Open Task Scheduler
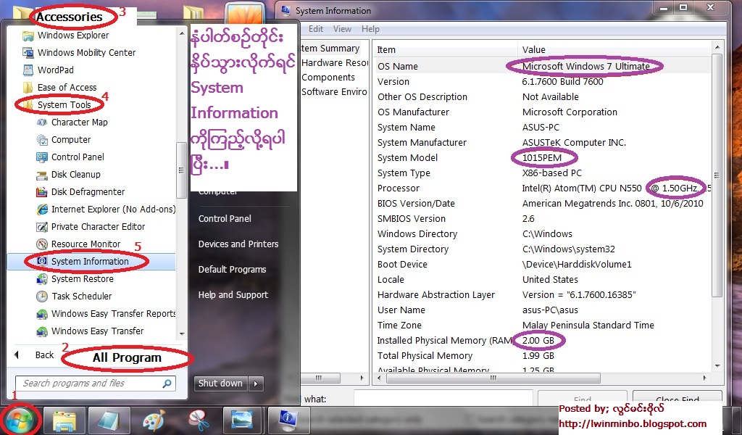This screenshot has height=435, width=742. [74, 297]
